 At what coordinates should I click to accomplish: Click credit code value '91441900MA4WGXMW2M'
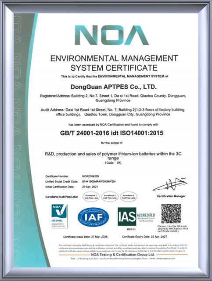point(99,181)
